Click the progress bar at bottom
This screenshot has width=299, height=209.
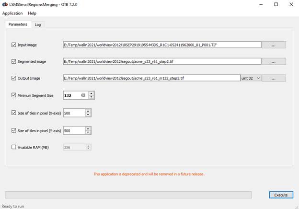click(128, 195)
